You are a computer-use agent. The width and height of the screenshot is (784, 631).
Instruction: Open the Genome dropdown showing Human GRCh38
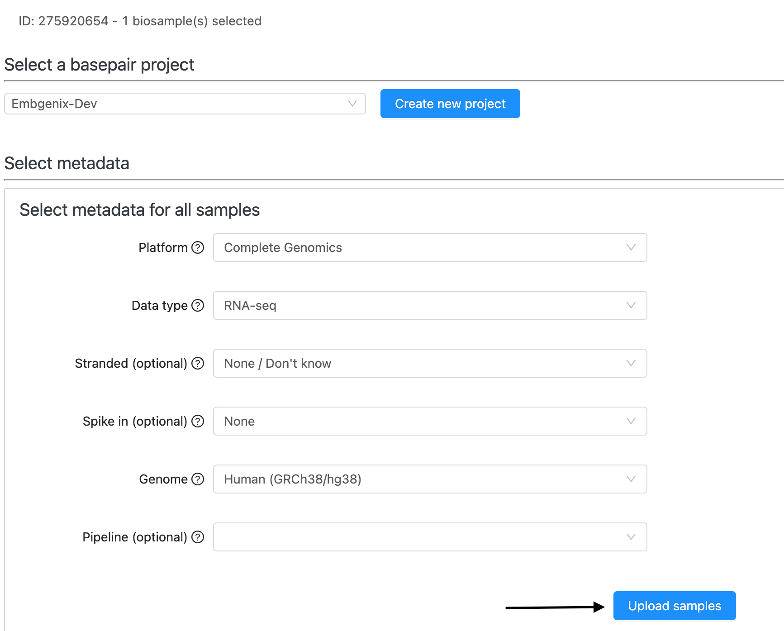430,479
